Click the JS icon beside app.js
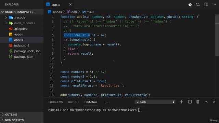This screenshot has width=219, height=123. (x=11, y=34)
